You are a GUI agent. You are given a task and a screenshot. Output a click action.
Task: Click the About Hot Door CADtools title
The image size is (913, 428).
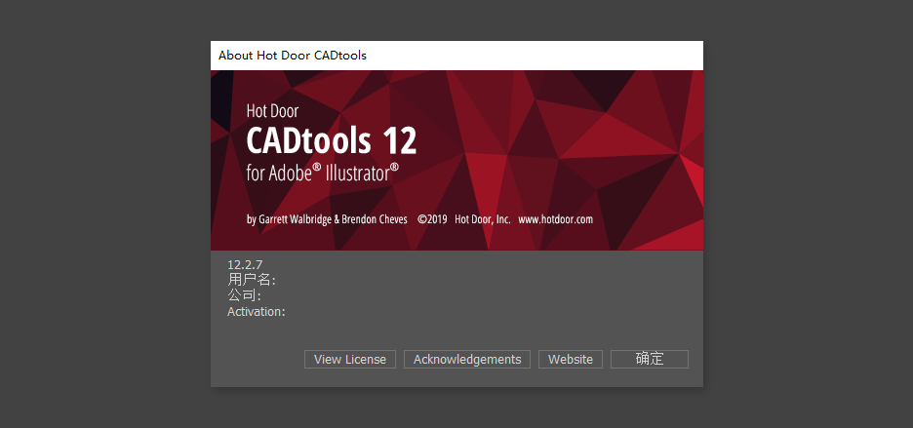click(x=293, y=56)
